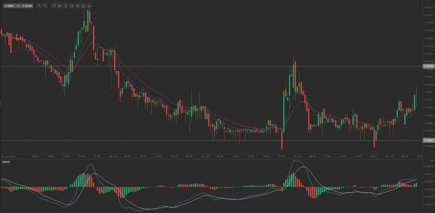The height and width of the screenshot is (213, 435).
Task: Select the pencil drawing tool icon
Action: pos(90,6)
